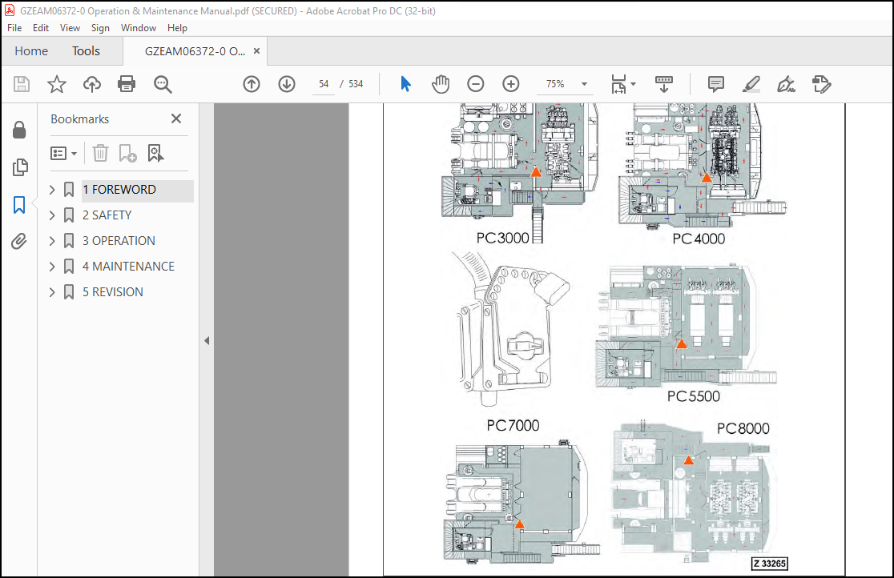Click the Print file icon
Image resolution: width=894 pixels, height=578 pixels.
click(127, 84)
